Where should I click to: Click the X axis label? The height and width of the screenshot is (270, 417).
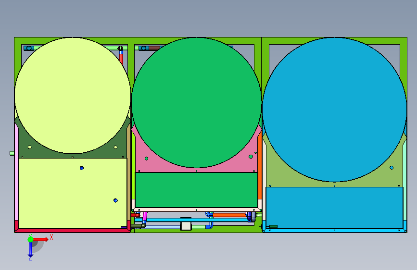pos(51,237)
